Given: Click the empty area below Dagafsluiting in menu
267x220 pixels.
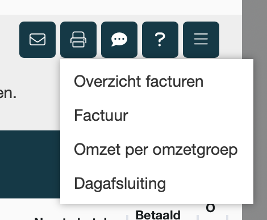Looking at the screenshot, I should tap(157, 198).
